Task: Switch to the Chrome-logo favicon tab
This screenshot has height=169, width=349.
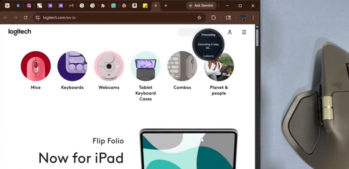Action: 124,6
